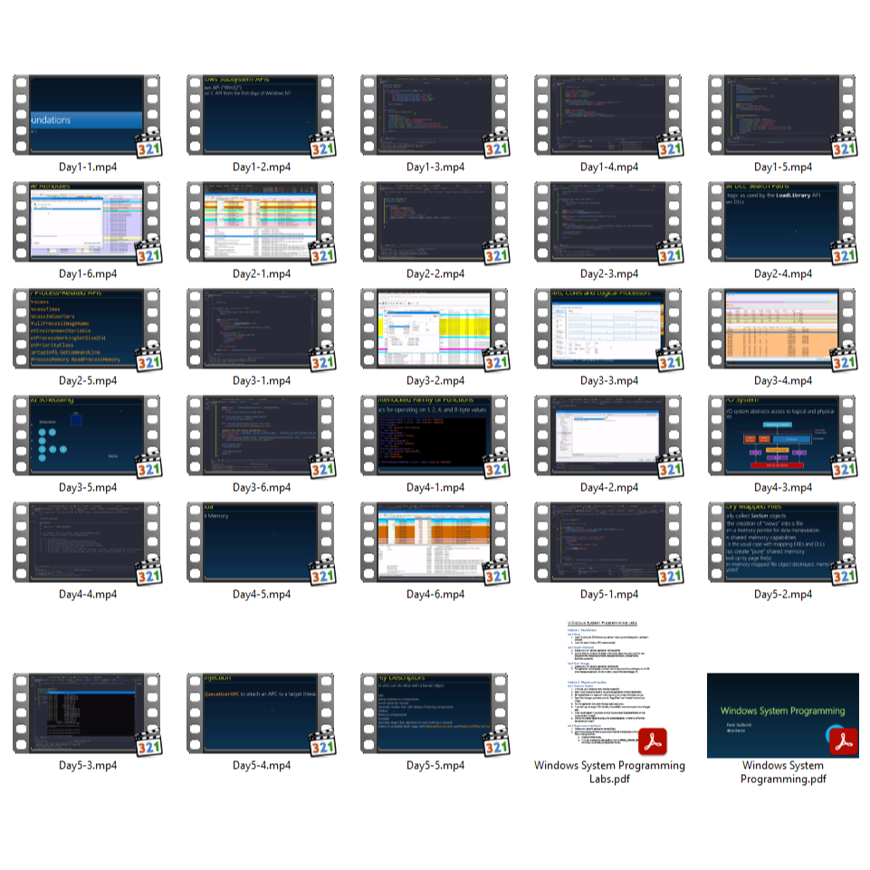Viewport: 870px width, 870px height.
Task: Click the file name Day1-3.mp4
Action: pos(435,167)
